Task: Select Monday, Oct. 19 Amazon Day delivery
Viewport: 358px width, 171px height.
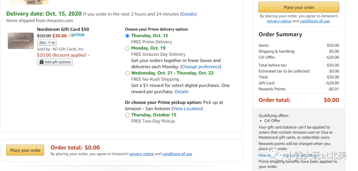Action: 127,48
